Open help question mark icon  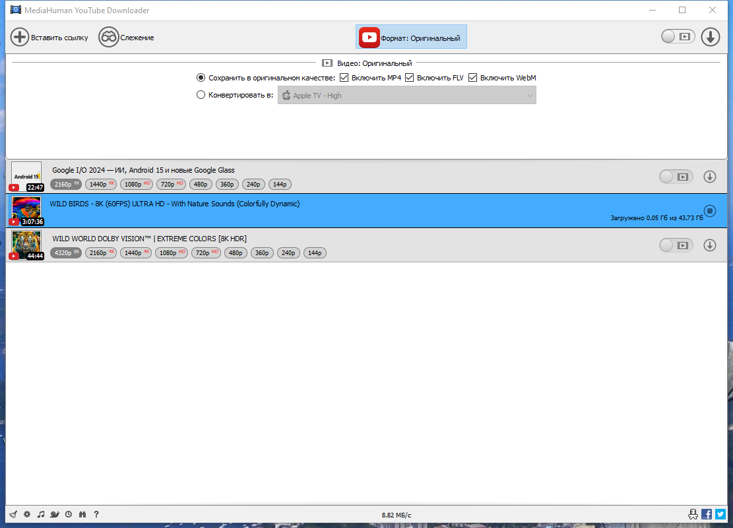click(x=96, y=514)
